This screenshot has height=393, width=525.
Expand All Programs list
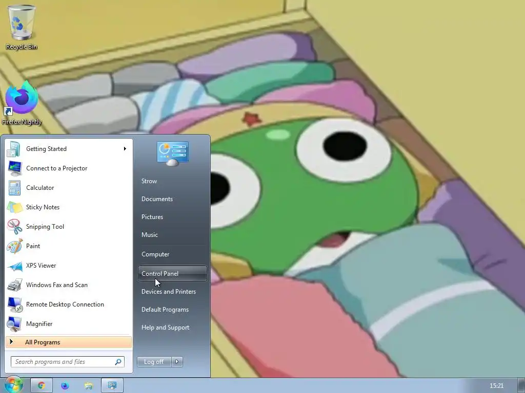(x=69, y=342)
